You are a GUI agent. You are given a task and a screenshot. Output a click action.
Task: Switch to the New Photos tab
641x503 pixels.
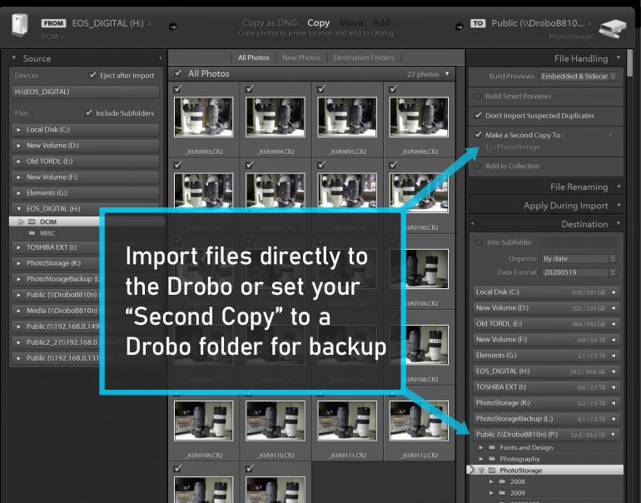pos(301,57)
